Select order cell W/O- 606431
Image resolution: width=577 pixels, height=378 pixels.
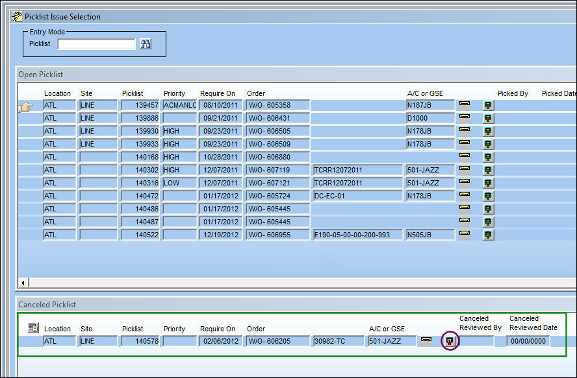(278, 118)
